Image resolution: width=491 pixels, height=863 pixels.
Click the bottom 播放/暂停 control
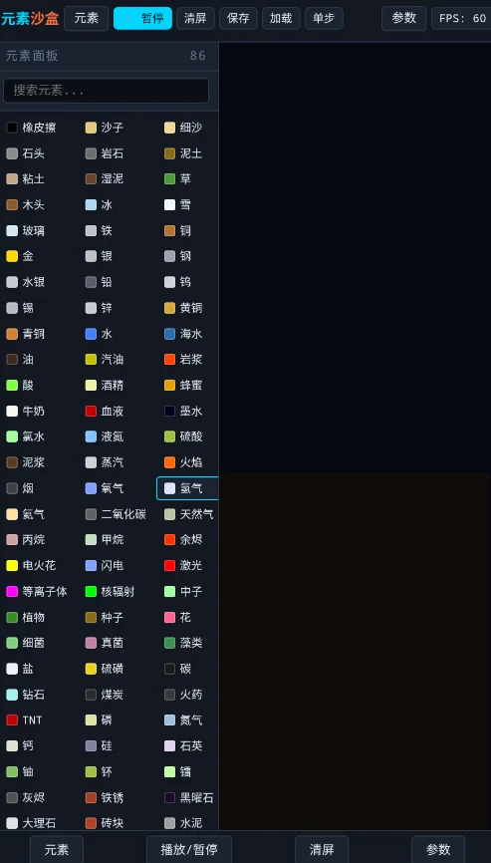(x=189, y=849)
